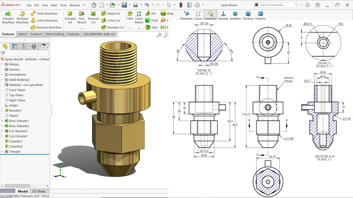Viewport: 353px width, 198px height.
Task: Click the Undo icon
Action: tap(147, 5)
